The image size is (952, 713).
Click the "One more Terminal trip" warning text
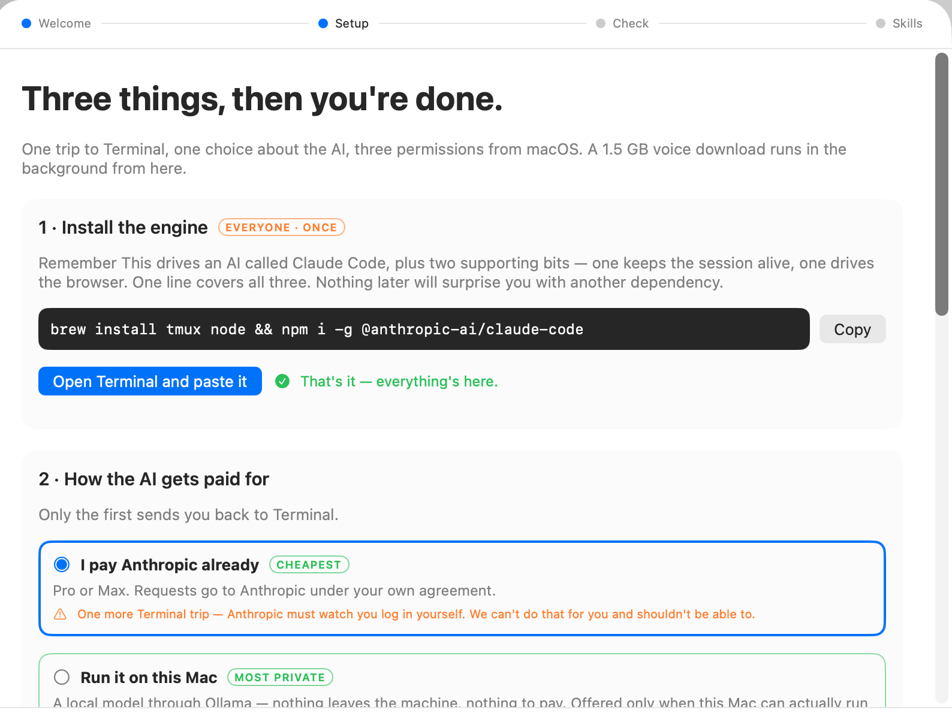tap(416, 614)
